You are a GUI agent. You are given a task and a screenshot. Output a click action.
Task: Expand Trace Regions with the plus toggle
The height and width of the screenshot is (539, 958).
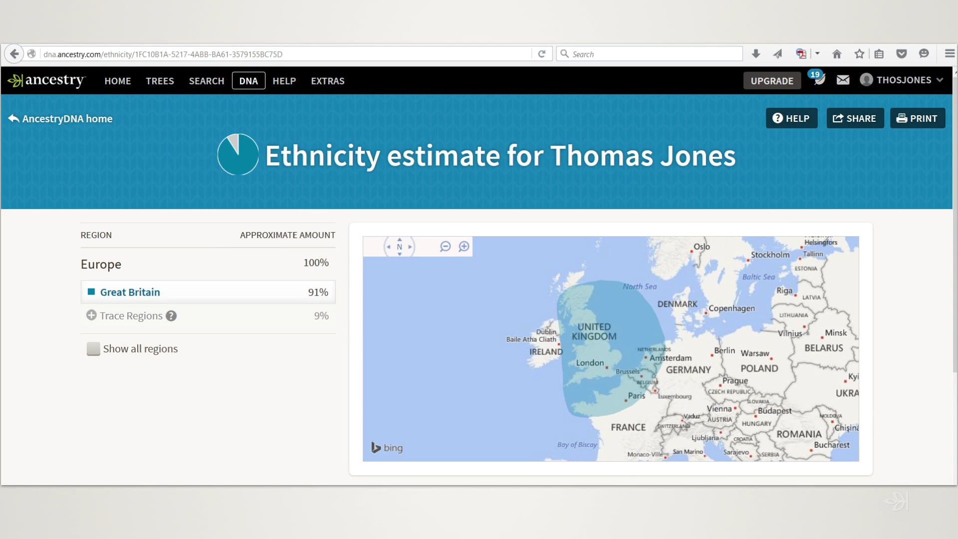pyautogui.click(x=91, y=315)
